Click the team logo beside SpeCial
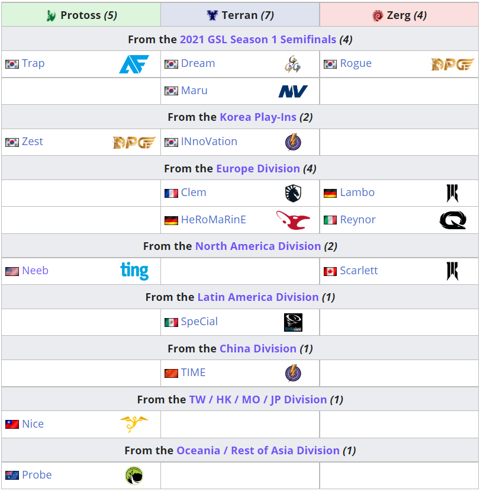This screenshot has height=491, width=480. 293,322
